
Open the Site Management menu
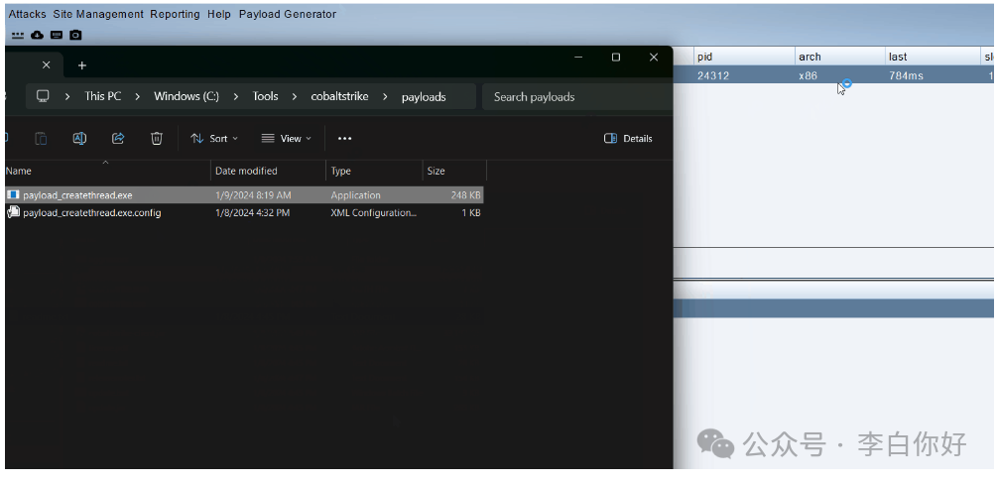(x=98, y=14)
